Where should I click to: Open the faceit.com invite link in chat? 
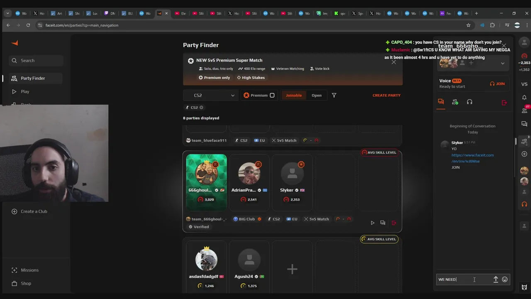coord(473,158)
